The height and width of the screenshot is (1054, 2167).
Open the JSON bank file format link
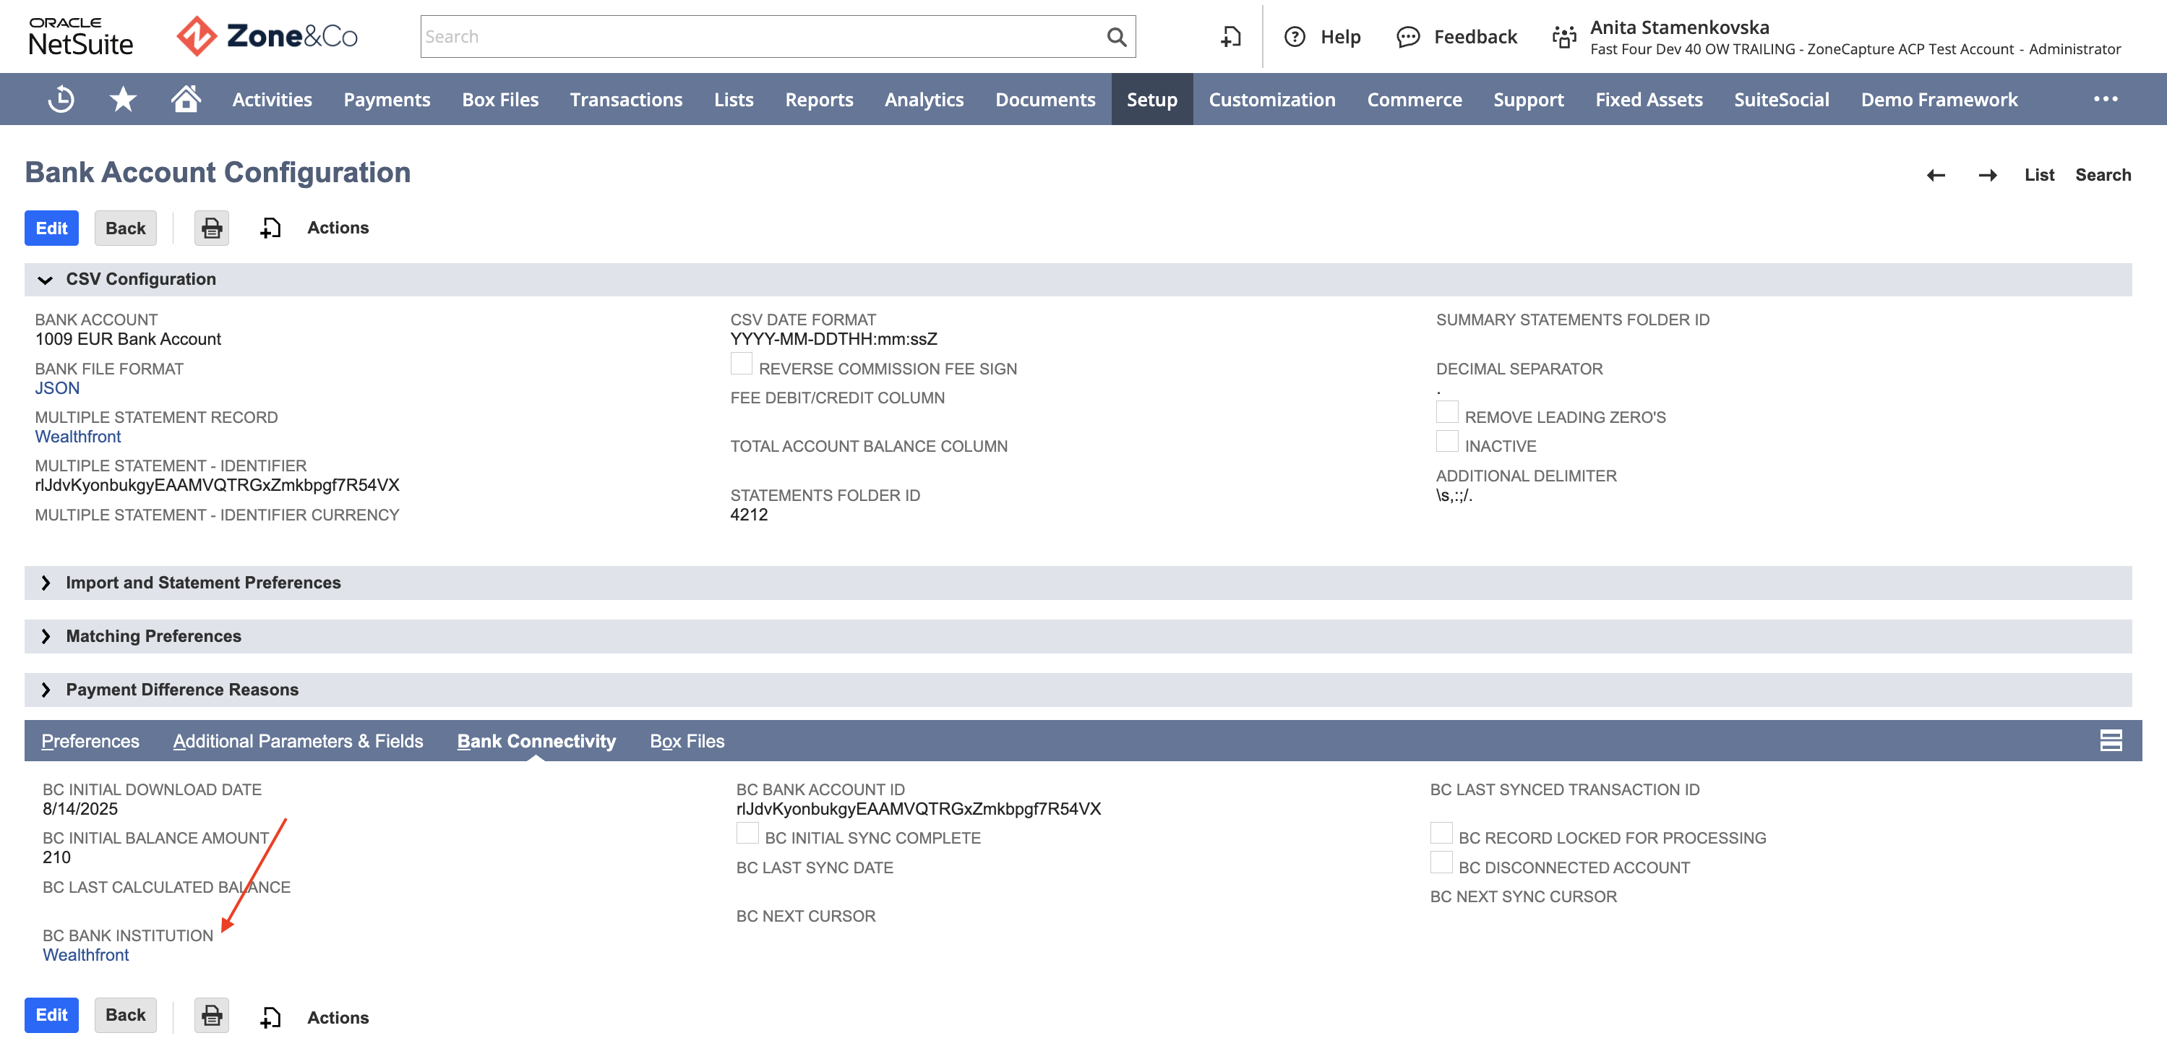point(57,387)
